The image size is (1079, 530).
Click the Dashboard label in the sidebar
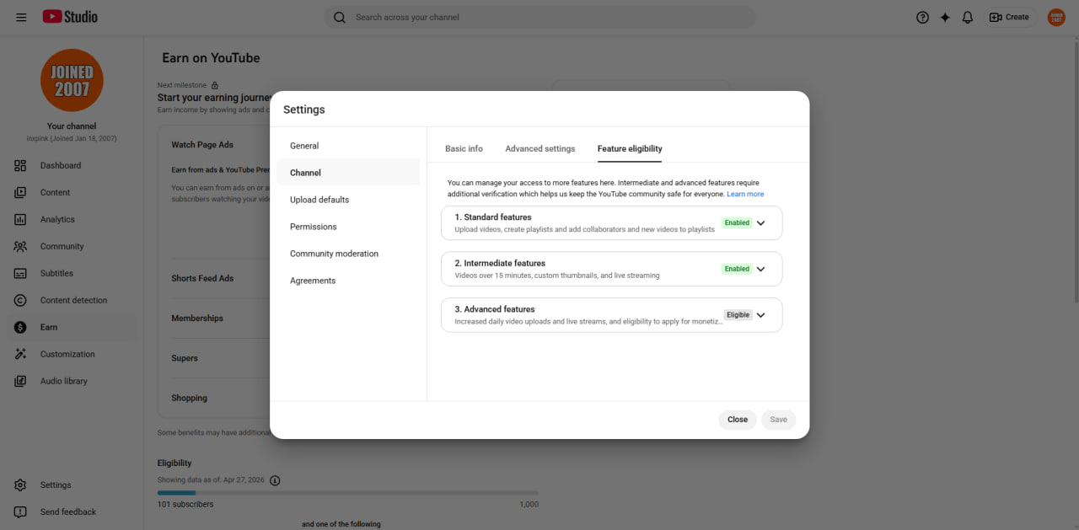pyautogui.click(x=61, y=165)
